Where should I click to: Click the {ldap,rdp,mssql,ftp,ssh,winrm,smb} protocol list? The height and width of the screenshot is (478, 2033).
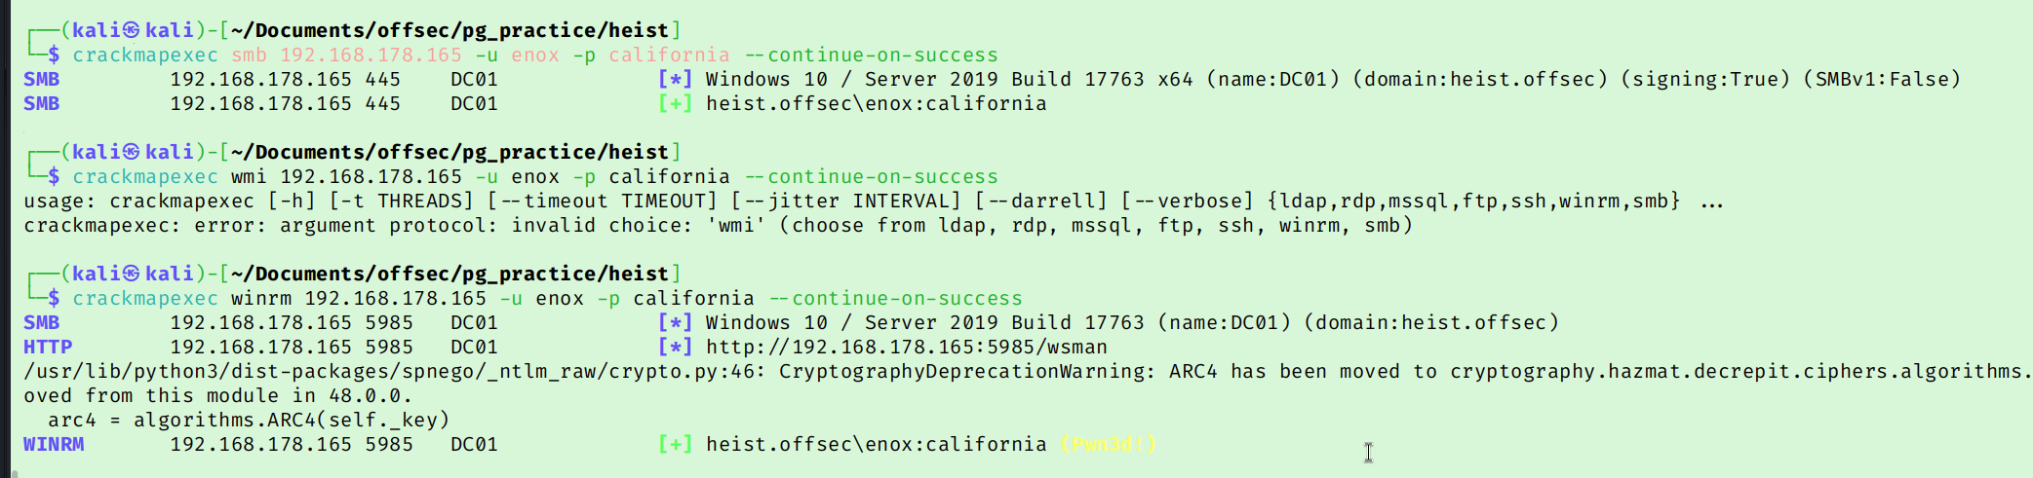(1473, 201)
